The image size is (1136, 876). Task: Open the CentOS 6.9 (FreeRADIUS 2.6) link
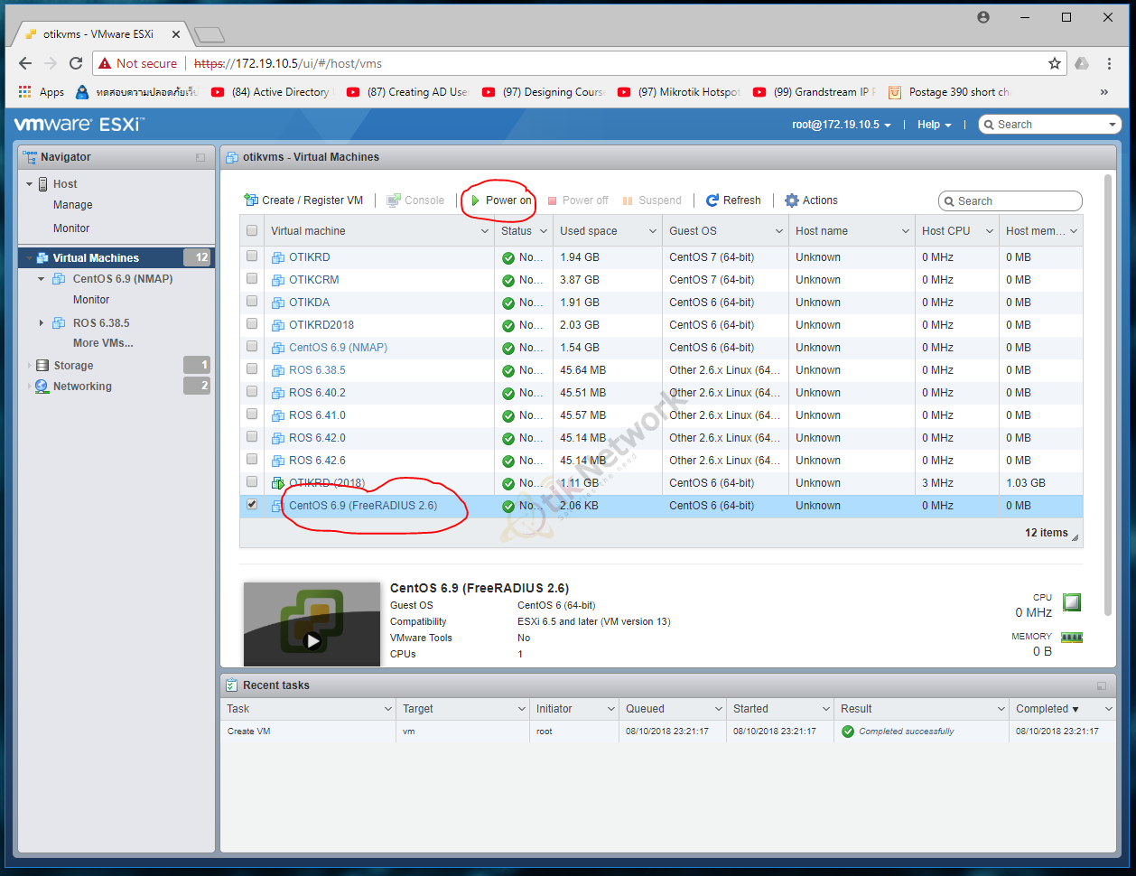363,506
